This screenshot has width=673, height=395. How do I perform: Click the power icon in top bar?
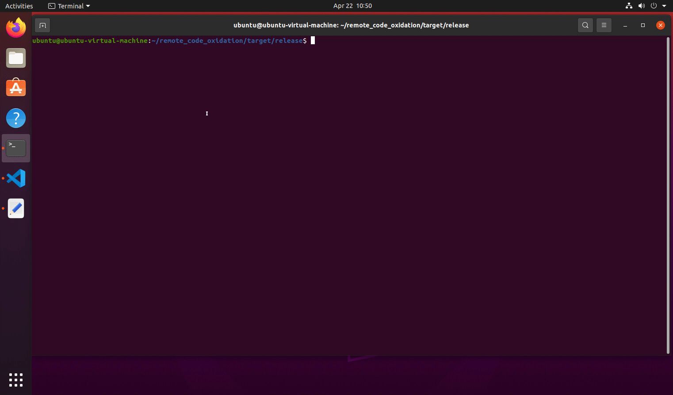[x=654, y=6]
